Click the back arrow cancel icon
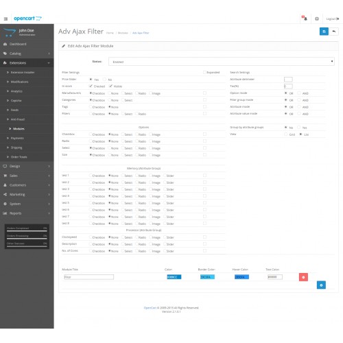Viewport: 343px width, 343px height. point(334,32)
